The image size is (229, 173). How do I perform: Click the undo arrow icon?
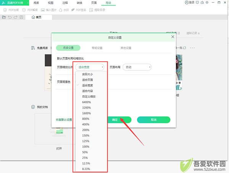10,17
